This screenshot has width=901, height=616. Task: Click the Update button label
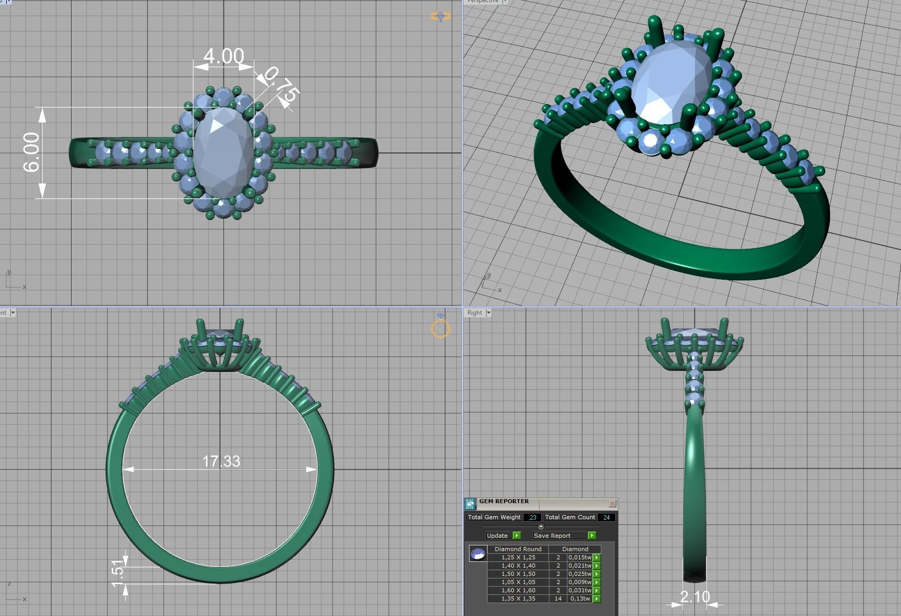pyautogui.click(x=497, y=536)
